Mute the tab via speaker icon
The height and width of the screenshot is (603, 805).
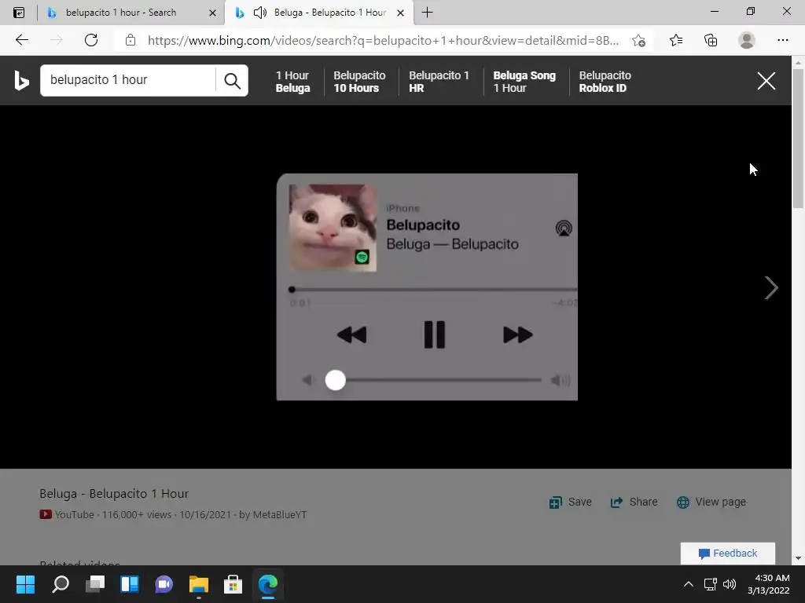click(x=260, y=13)
